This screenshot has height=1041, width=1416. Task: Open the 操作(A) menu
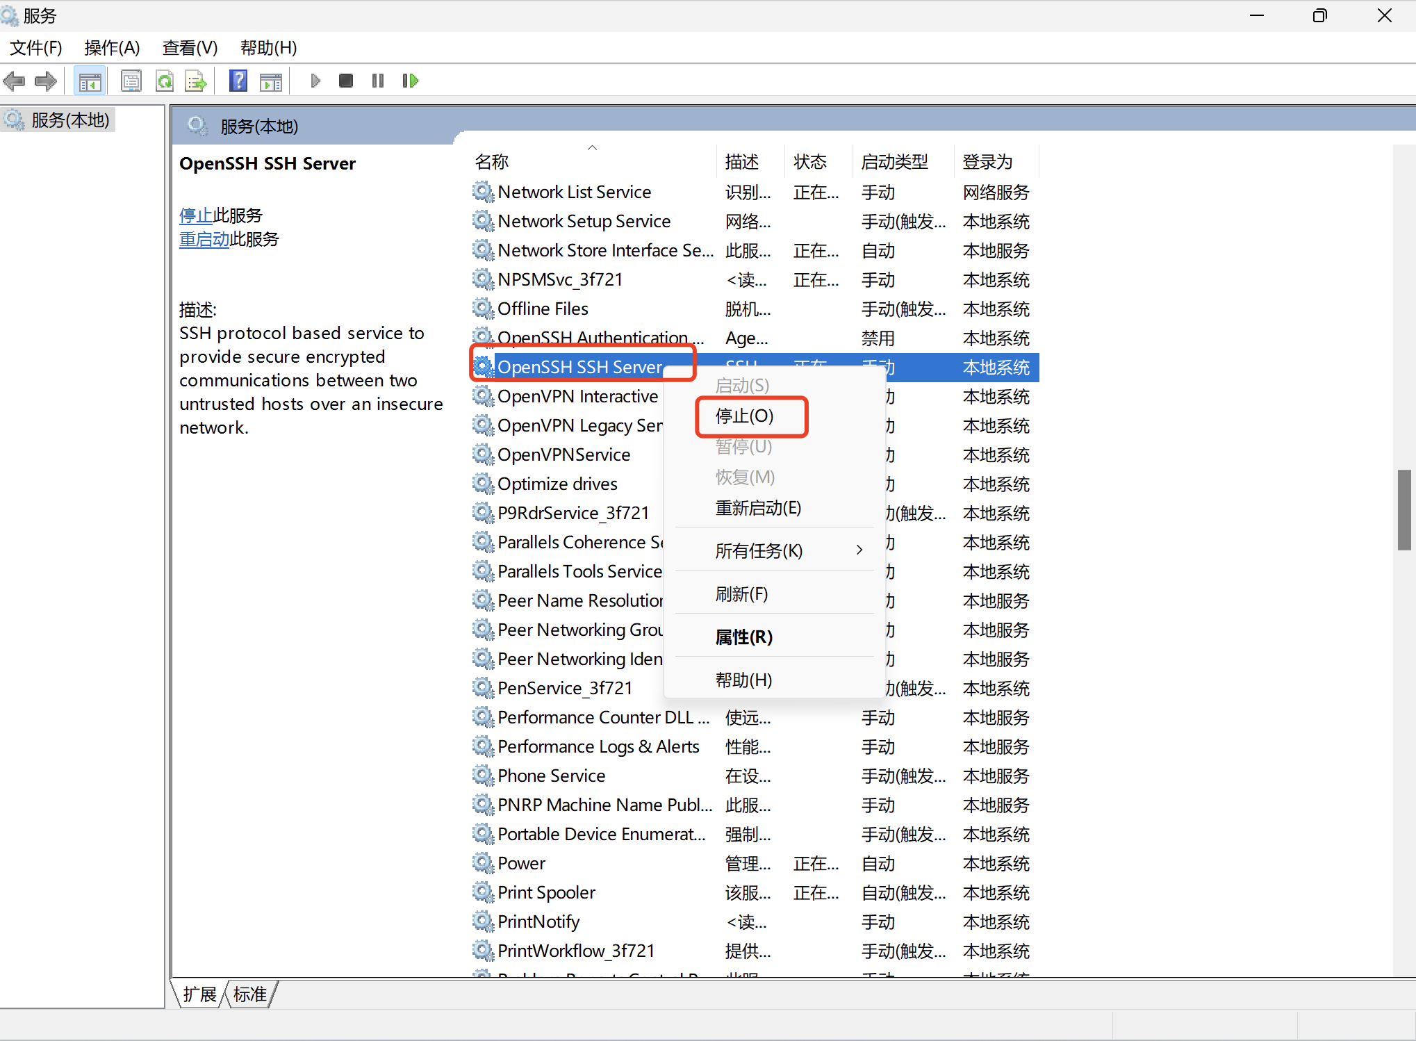click(x=112, y=47)
